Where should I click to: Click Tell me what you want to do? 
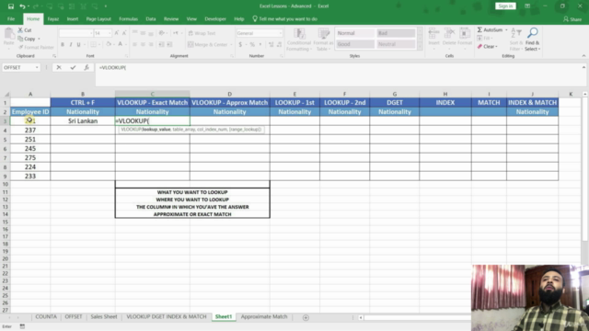pos(284,18)
